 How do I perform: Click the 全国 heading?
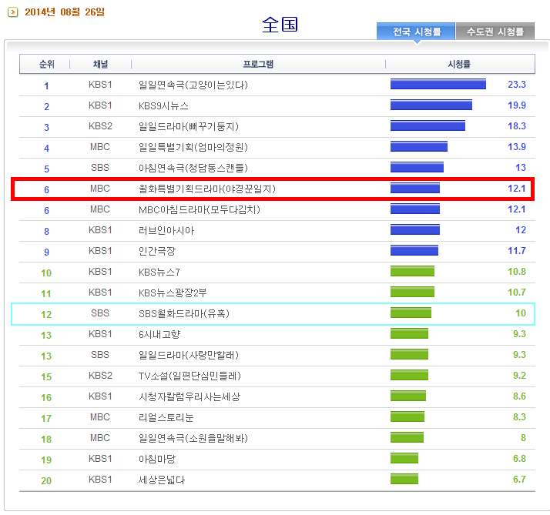[280, 25]
